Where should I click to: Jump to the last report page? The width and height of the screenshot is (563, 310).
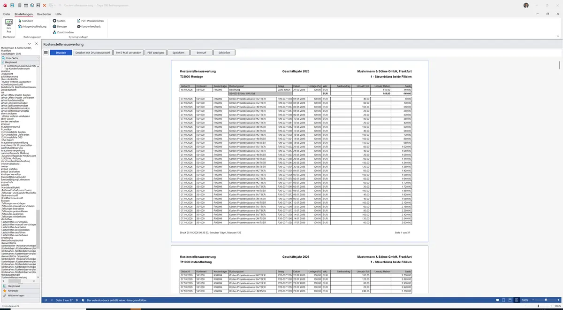click(x=83, y=300)
